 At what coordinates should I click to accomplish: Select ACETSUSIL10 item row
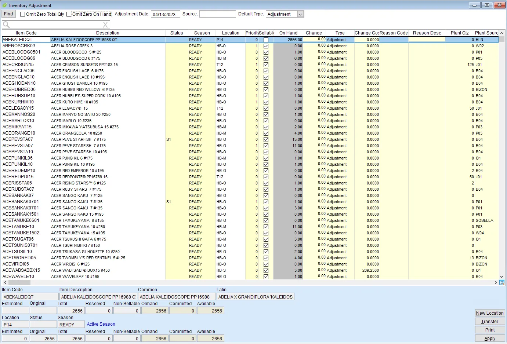250,252
